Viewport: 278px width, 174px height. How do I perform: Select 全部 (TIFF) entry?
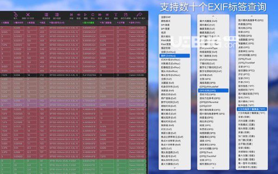(244, 78)
